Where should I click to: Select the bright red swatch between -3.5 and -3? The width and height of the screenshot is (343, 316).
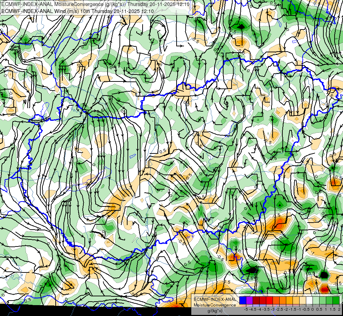pyautogui.click(x=269, y=301)
